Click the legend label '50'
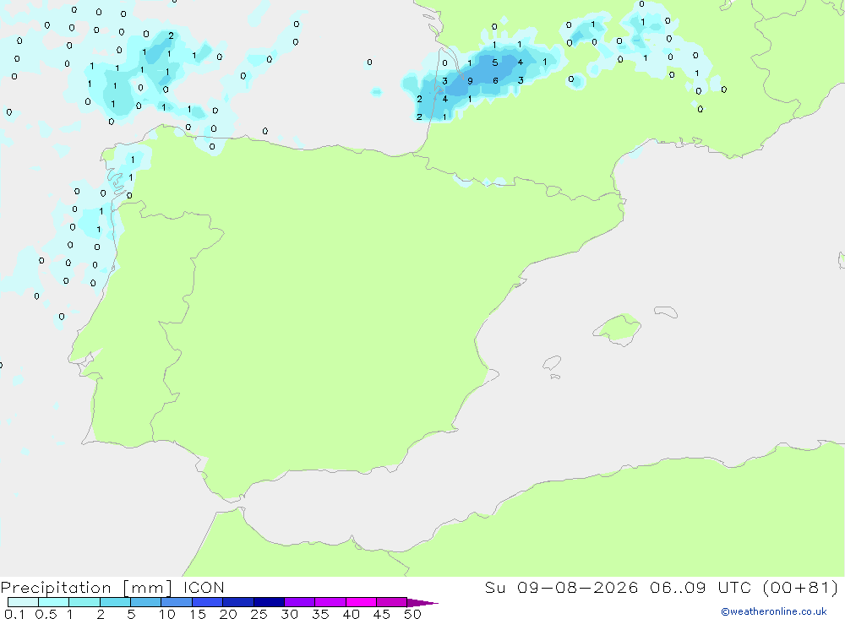The image size is (845, 619). coord(413,614)
